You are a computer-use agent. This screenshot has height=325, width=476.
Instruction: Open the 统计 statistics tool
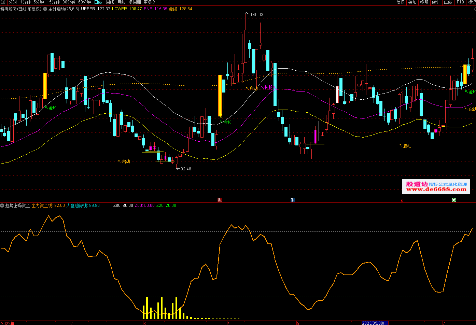click(x=436, y=2)
